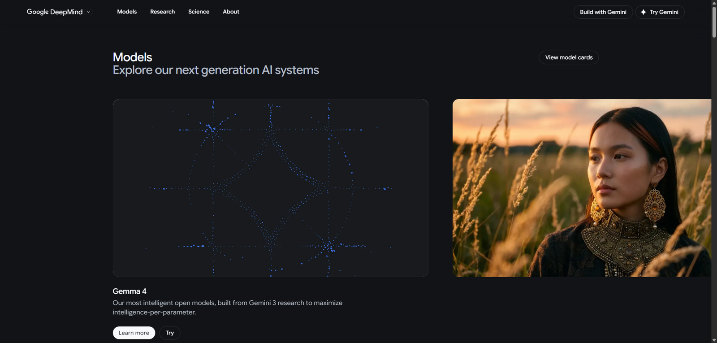This screenshot has height=343, width=717.
Task: Open the Research navigation menu item
Action: (162, 12)
